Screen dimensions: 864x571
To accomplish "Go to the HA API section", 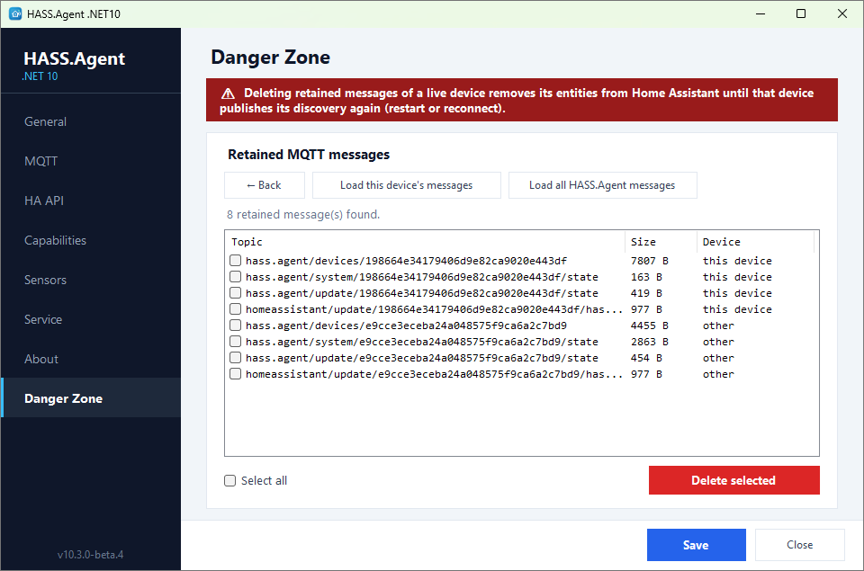I will click(x=91, y=201).
